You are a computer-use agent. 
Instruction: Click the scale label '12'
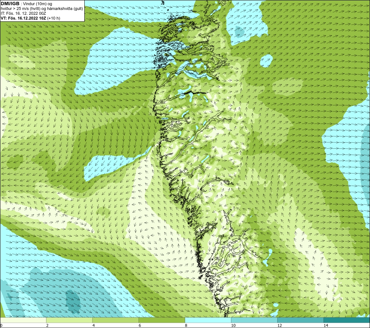pyautogui.click(x=279, y=325)
